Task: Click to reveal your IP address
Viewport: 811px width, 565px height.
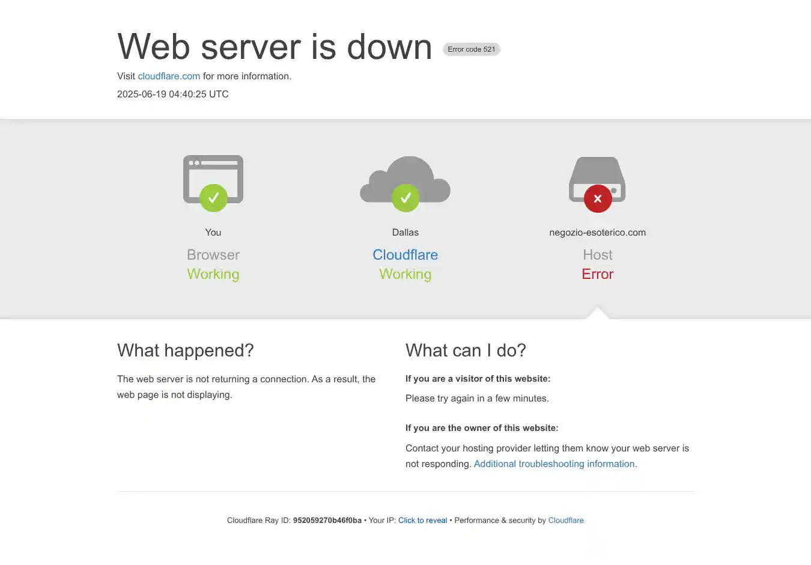Action: coord(422,521)
